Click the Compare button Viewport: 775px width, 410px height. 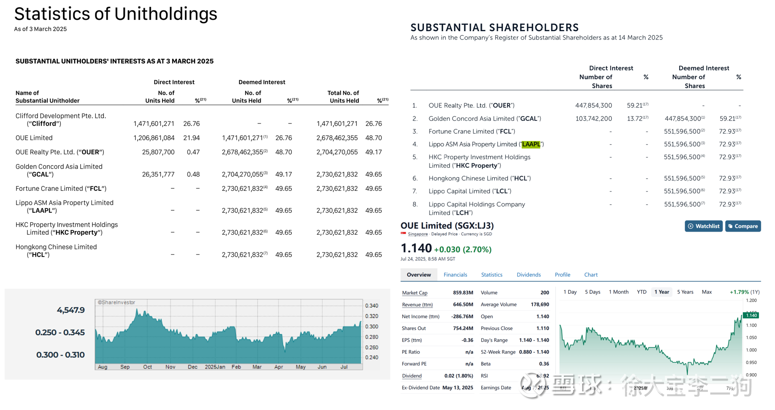point(742,226)
